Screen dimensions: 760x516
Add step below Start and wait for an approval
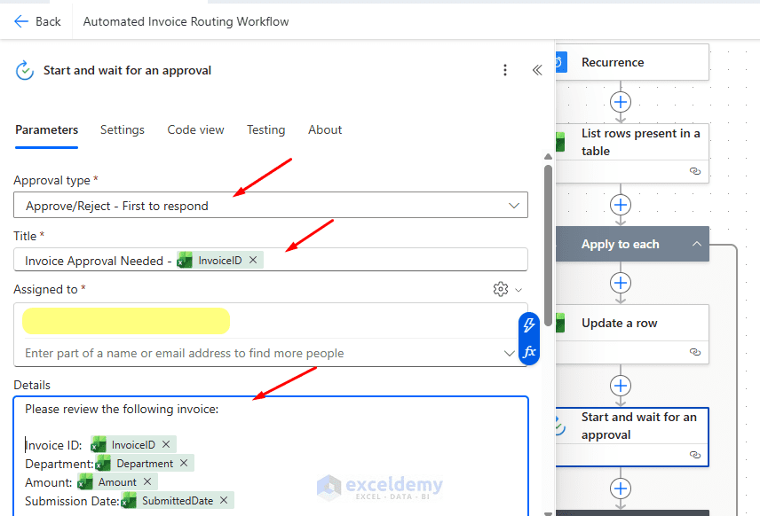[621, 489]
